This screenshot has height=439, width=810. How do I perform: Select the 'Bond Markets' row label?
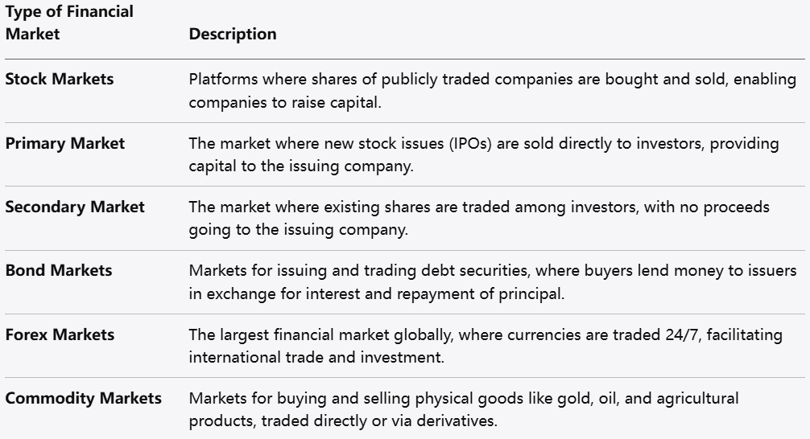59,270
